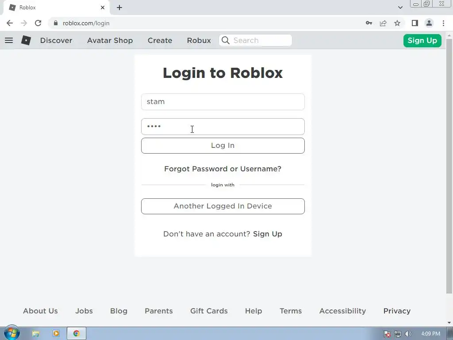453x340 pixels.
Task: Click Chrome taskbar icon
Action: coord(76,333)
